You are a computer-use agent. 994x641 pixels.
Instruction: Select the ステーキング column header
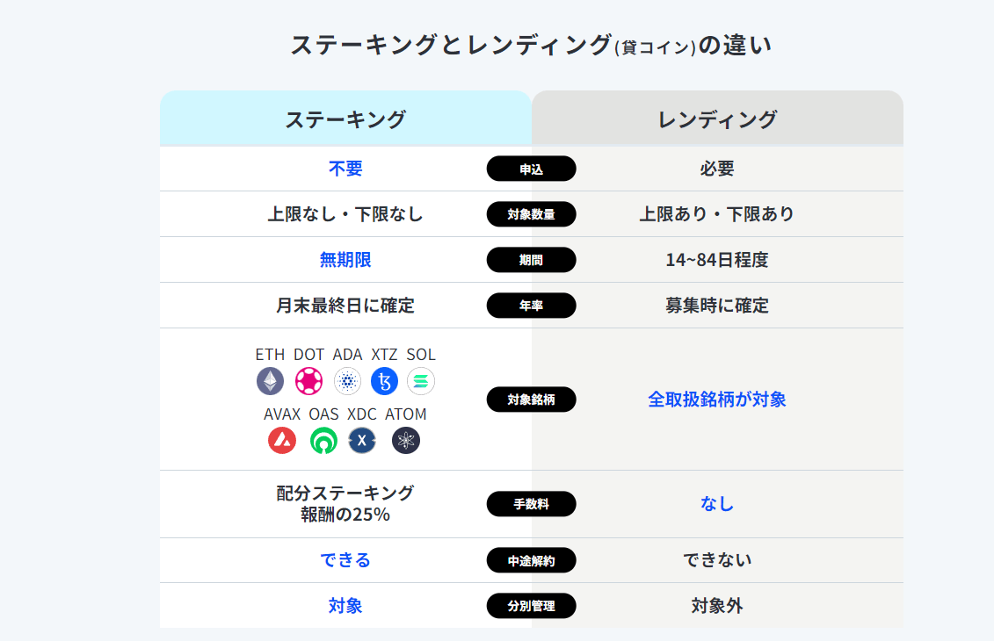pyautogui.click(x=345, y=119)
